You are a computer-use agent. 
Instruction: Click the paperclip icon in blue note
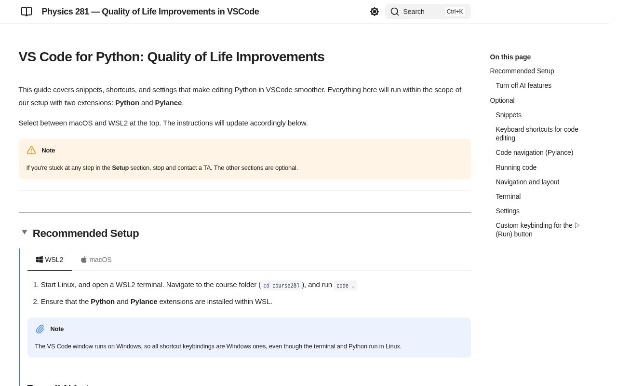point(40,329)
